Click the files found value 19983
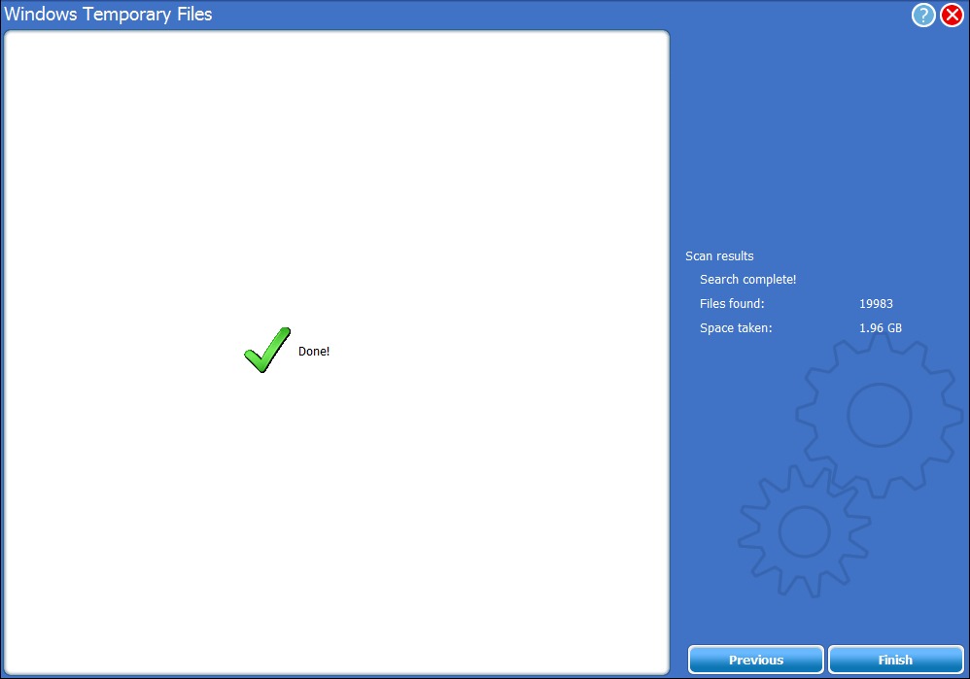This screenshot has width=970, height=679. click(876, 304)
